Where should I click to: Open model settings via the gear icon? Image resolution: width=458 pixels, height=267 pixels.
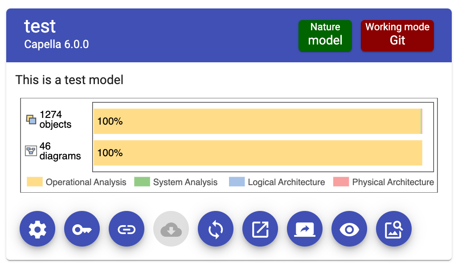click(x=37, y=229)
